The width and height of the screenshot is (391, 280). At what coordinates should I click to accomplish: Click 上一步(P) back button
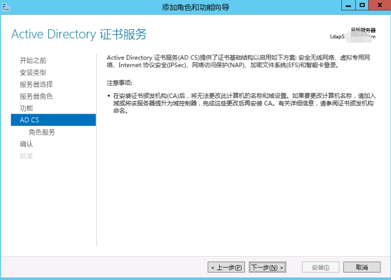[x=226, y=267]
